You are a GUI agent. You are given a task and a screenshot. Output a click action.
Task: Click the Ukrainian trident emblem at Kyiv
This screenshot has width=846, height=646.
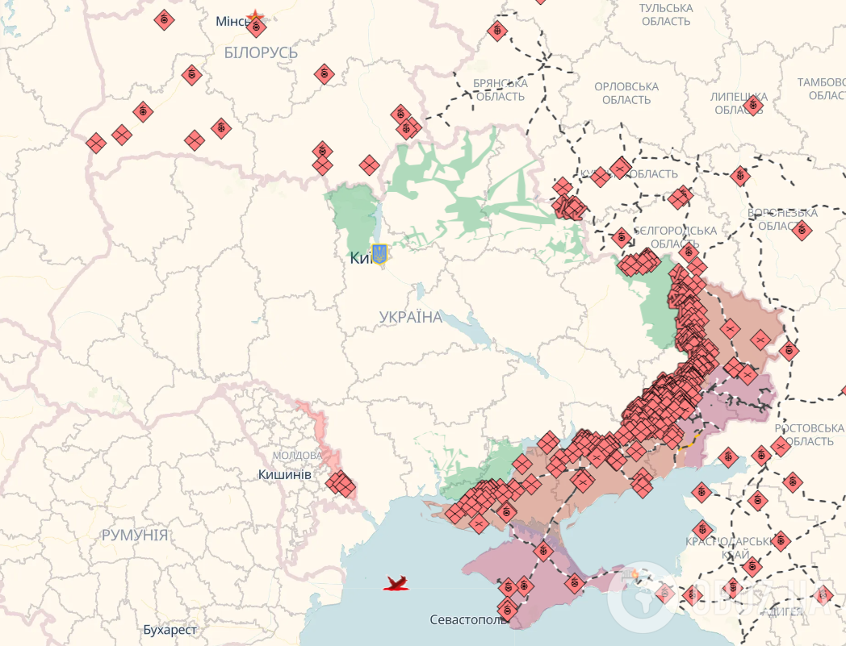379,254
